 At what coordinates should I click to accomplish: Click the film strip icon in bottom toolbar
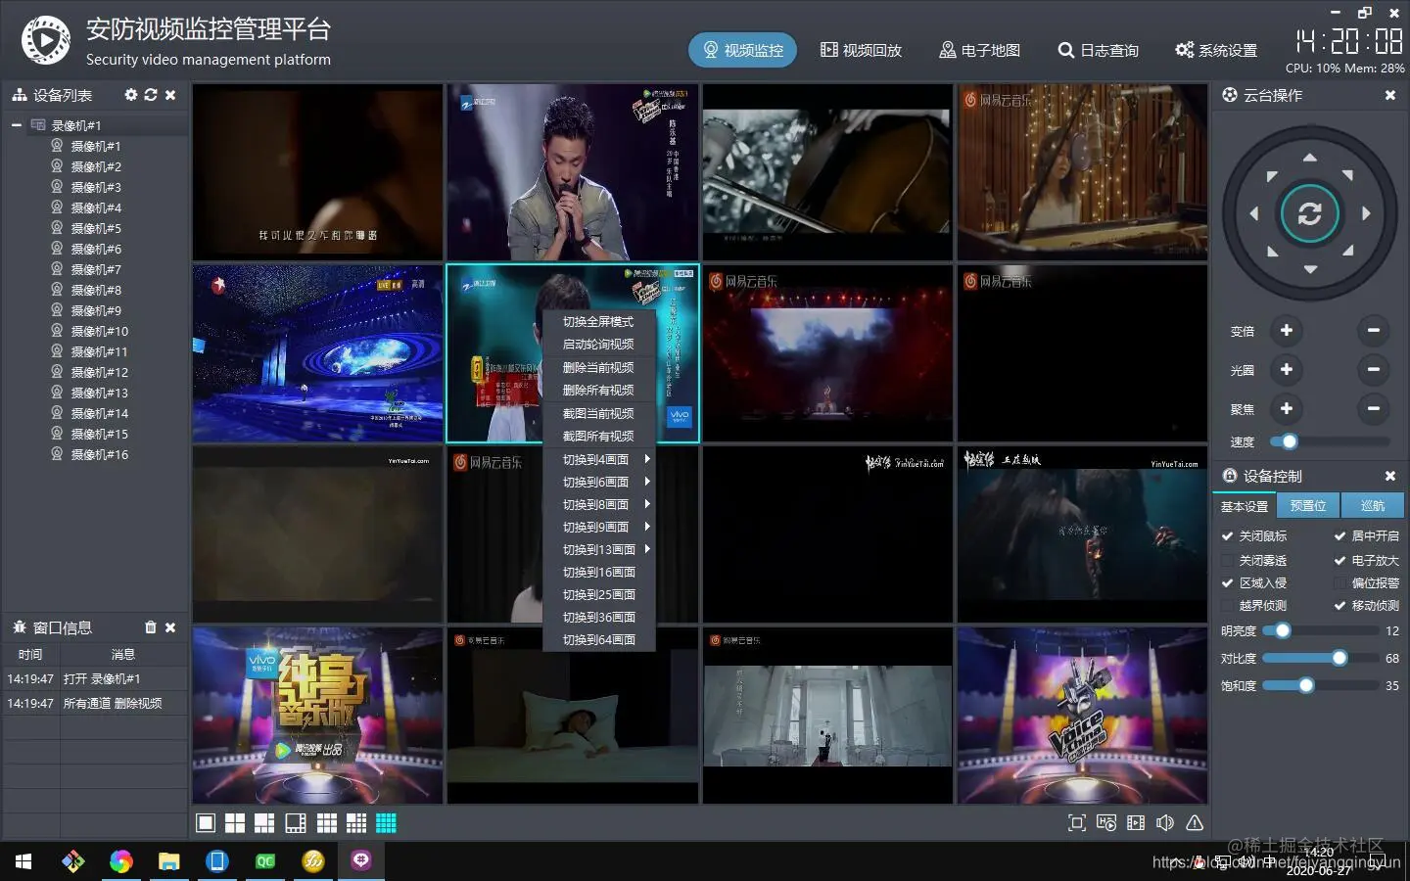[x=1136, y=823]
